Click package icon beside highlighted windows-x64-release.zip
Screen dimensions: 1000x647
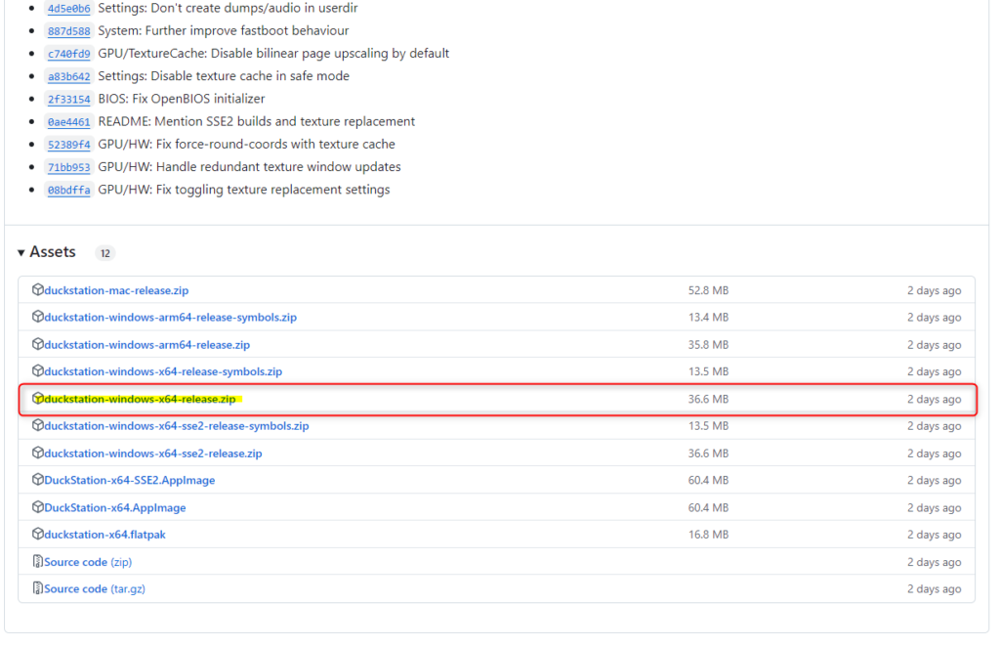[38, 398]
